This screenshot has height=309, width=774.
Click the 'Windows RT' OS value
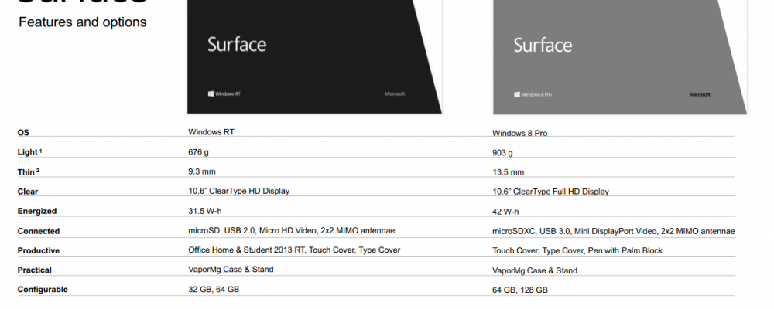click(x=211, y=131)
